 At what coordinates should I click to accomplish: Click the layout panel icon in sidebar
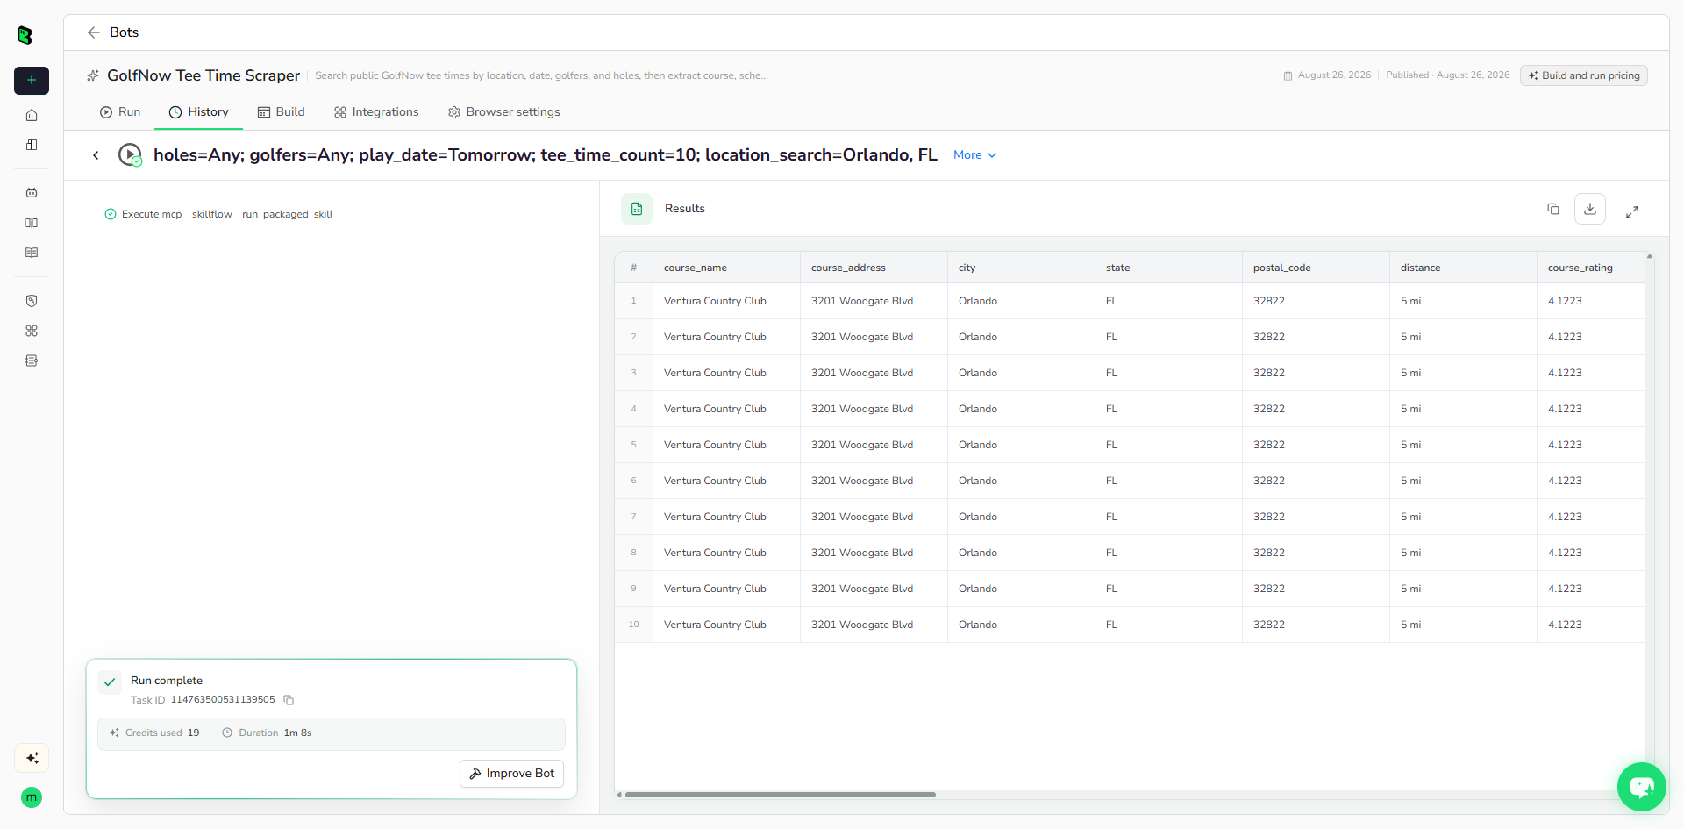coord(32,145)
